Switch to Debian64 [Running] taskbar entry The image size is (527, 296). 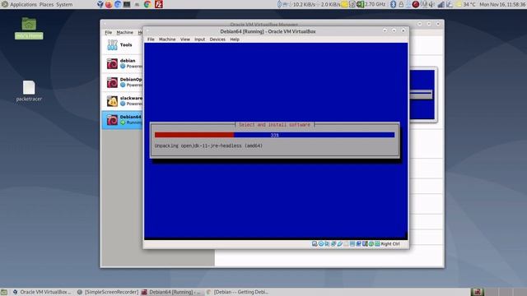tap(172, 292)
